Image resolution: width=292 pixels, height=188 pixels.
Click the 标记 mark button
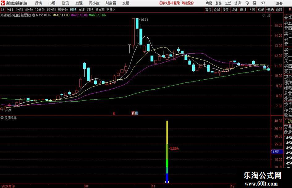(261, 10)
